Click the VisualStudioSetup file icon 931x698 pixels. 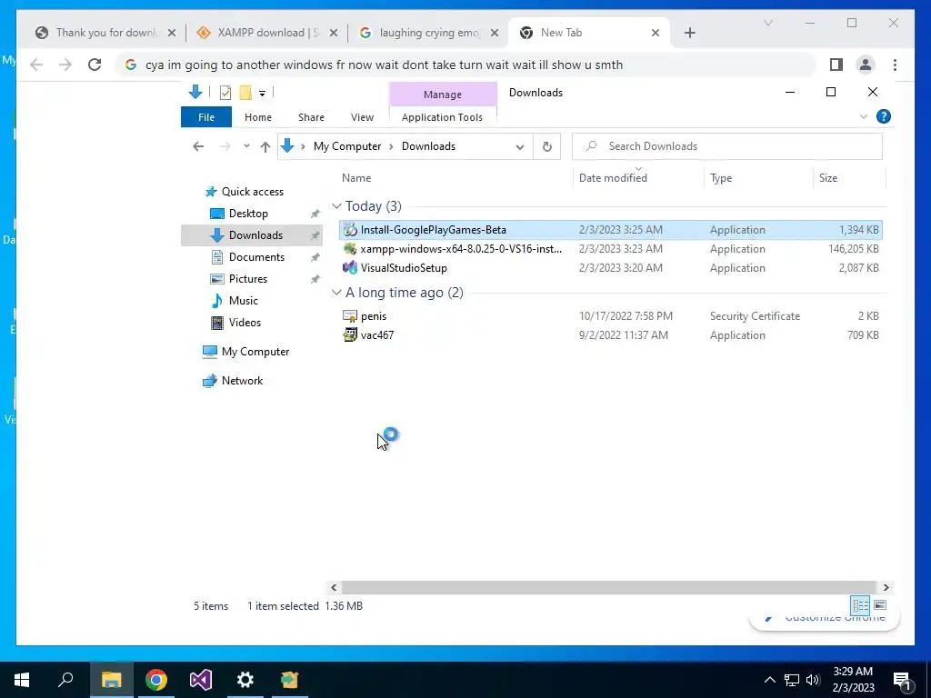350,268
